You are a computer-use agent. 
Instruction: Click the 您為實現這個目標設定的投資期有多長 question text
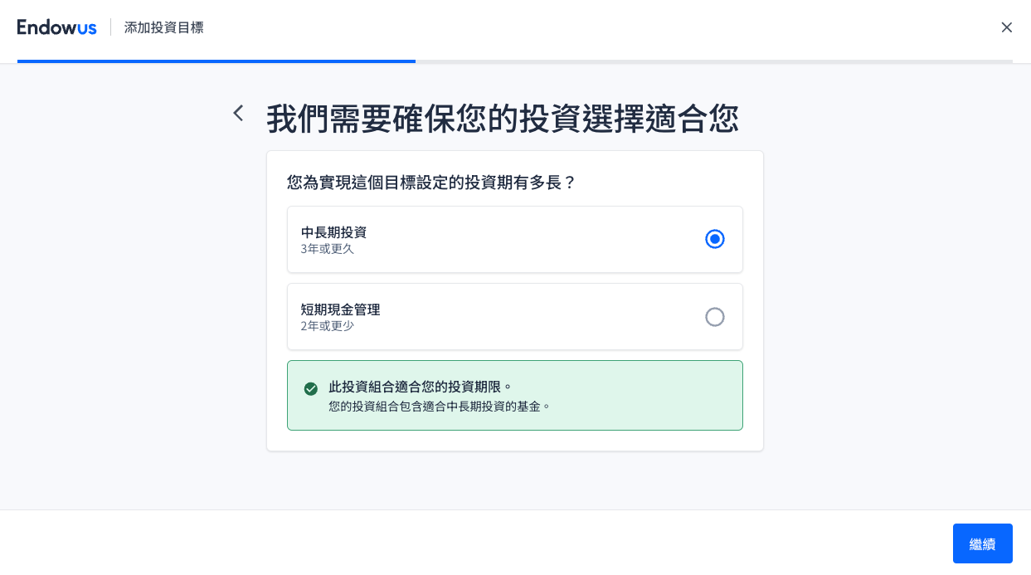(431, 183)
